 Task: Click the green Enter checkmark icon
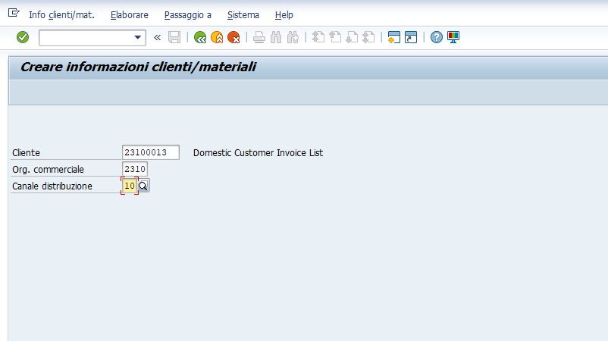pos(23,37)
